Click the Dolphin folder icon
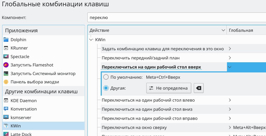266x136 pixels. [x=6, y=40]
